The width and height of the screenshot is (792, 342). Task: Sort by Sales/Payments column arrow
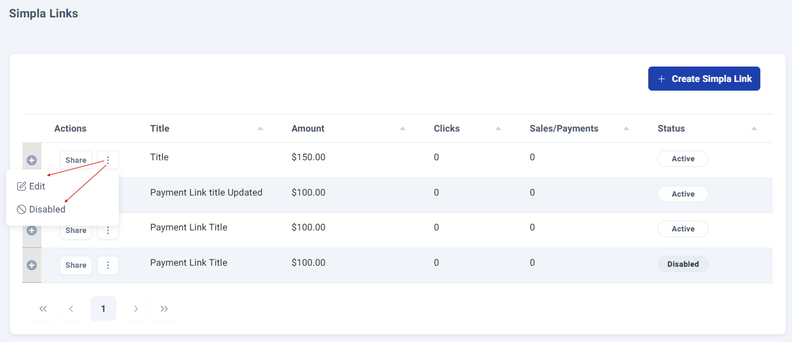tap(626, 129)
